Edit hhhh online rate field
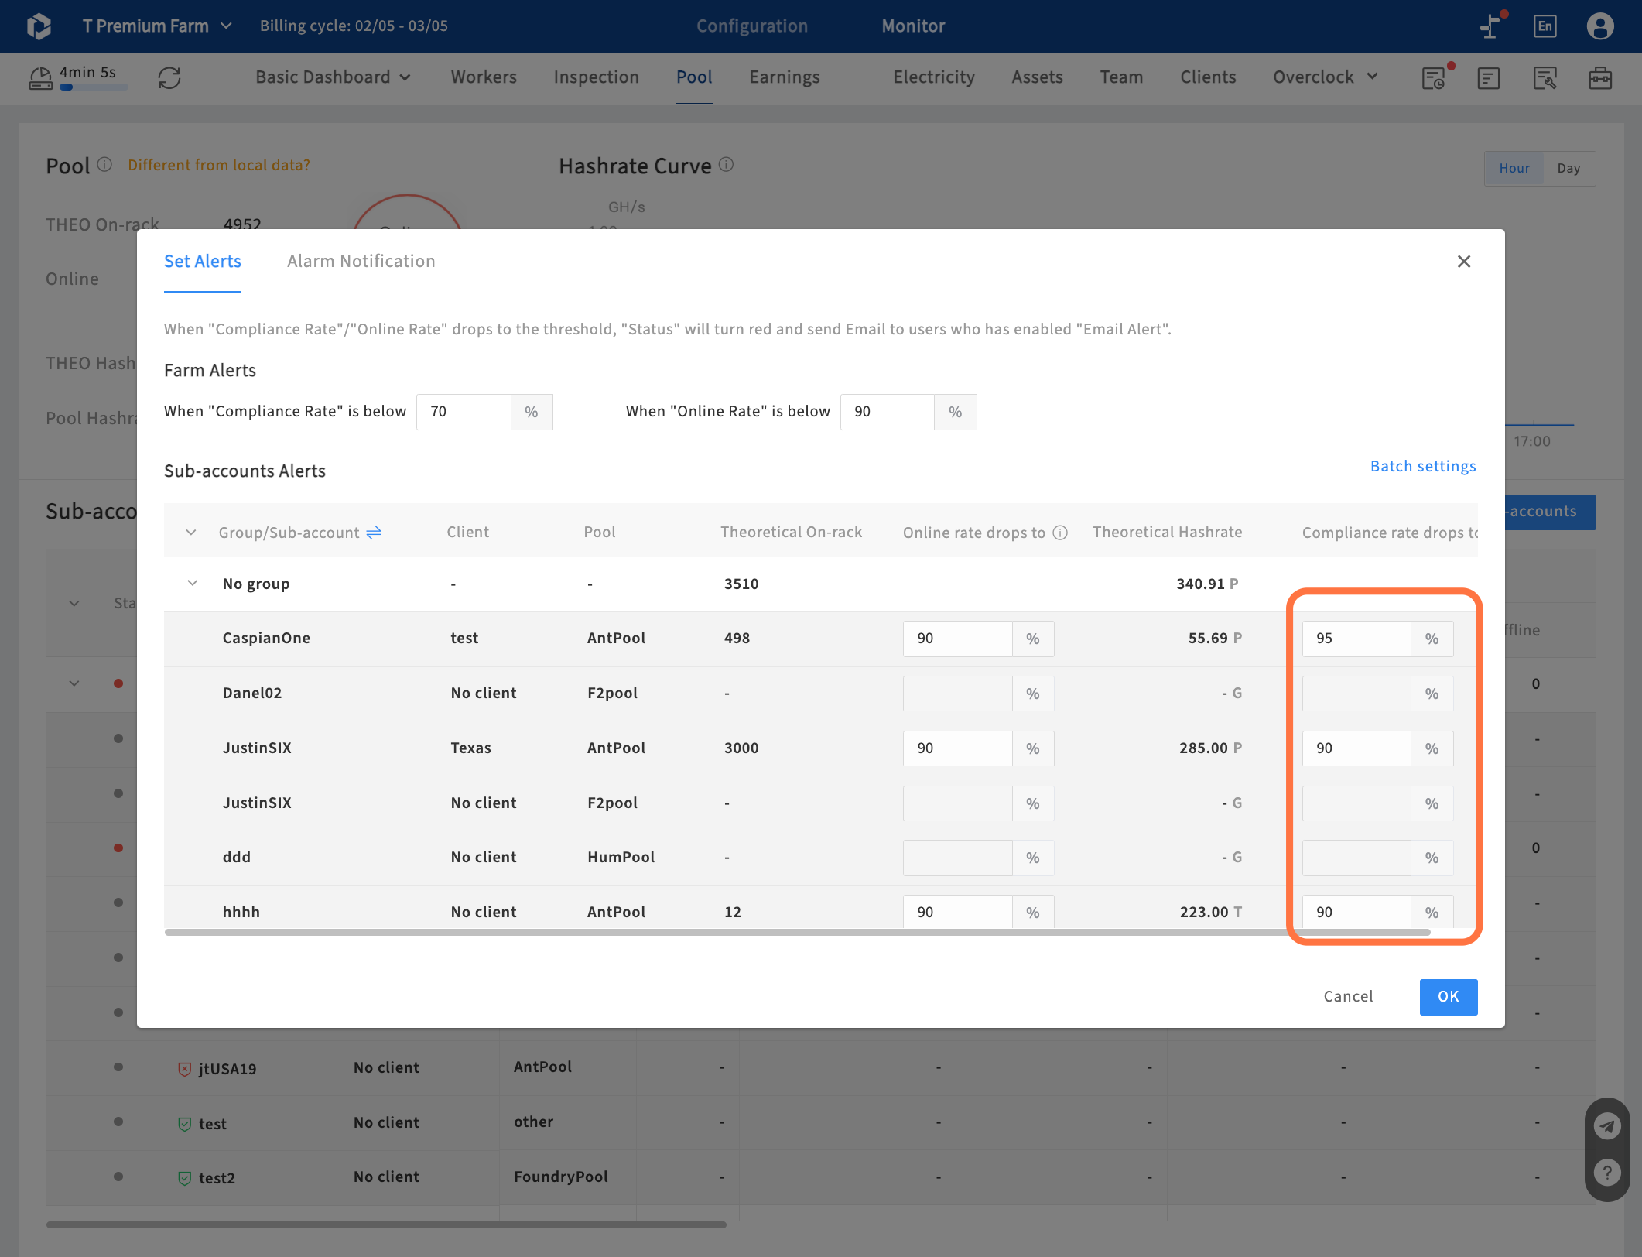Screen dimensions: 1642x1257 click(957, 912)
